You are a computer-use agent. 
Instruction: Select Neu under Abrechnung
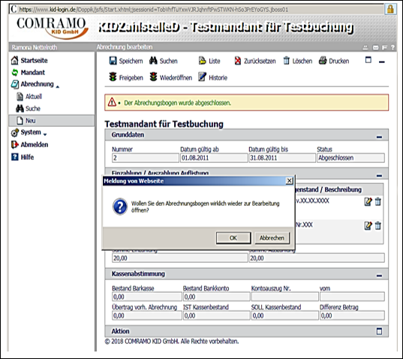[51, 121]
